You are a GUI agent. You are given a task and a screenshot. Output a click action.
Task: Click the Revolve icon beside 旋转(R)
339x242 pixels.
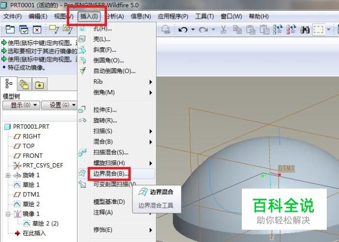point(82,120)
